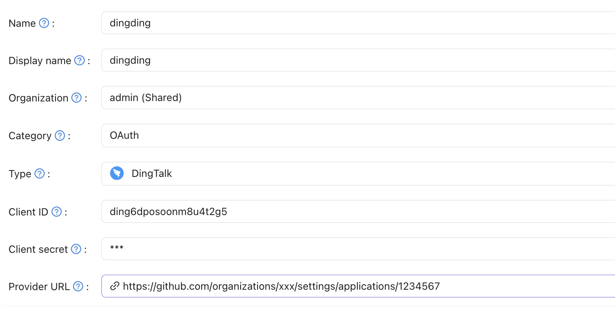Open the Organization dropdown showing admin (Shared)
615x310 pixels.
click(357, 98)
